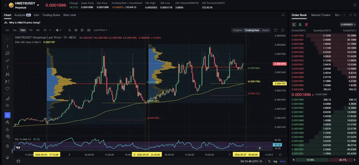Show asks only order book view
The image size is (359, 165).
(x=306, y=25)
